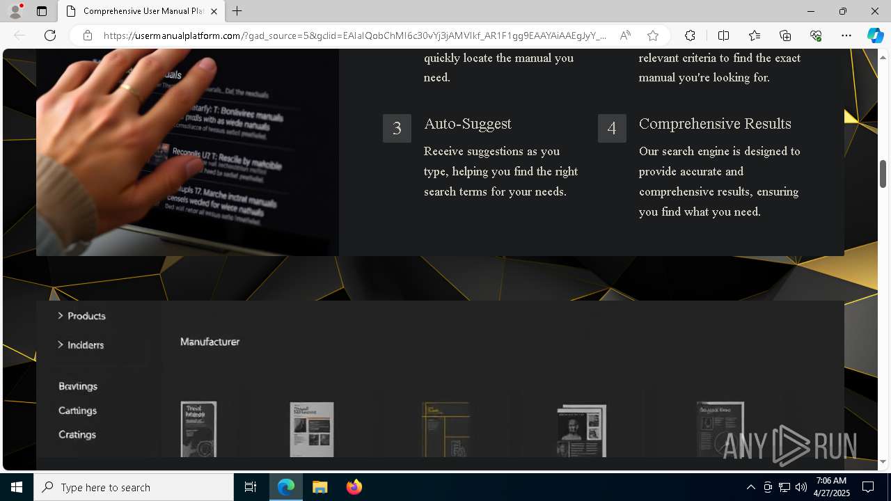Open the first manual cover thumbnail

point(198,429)
